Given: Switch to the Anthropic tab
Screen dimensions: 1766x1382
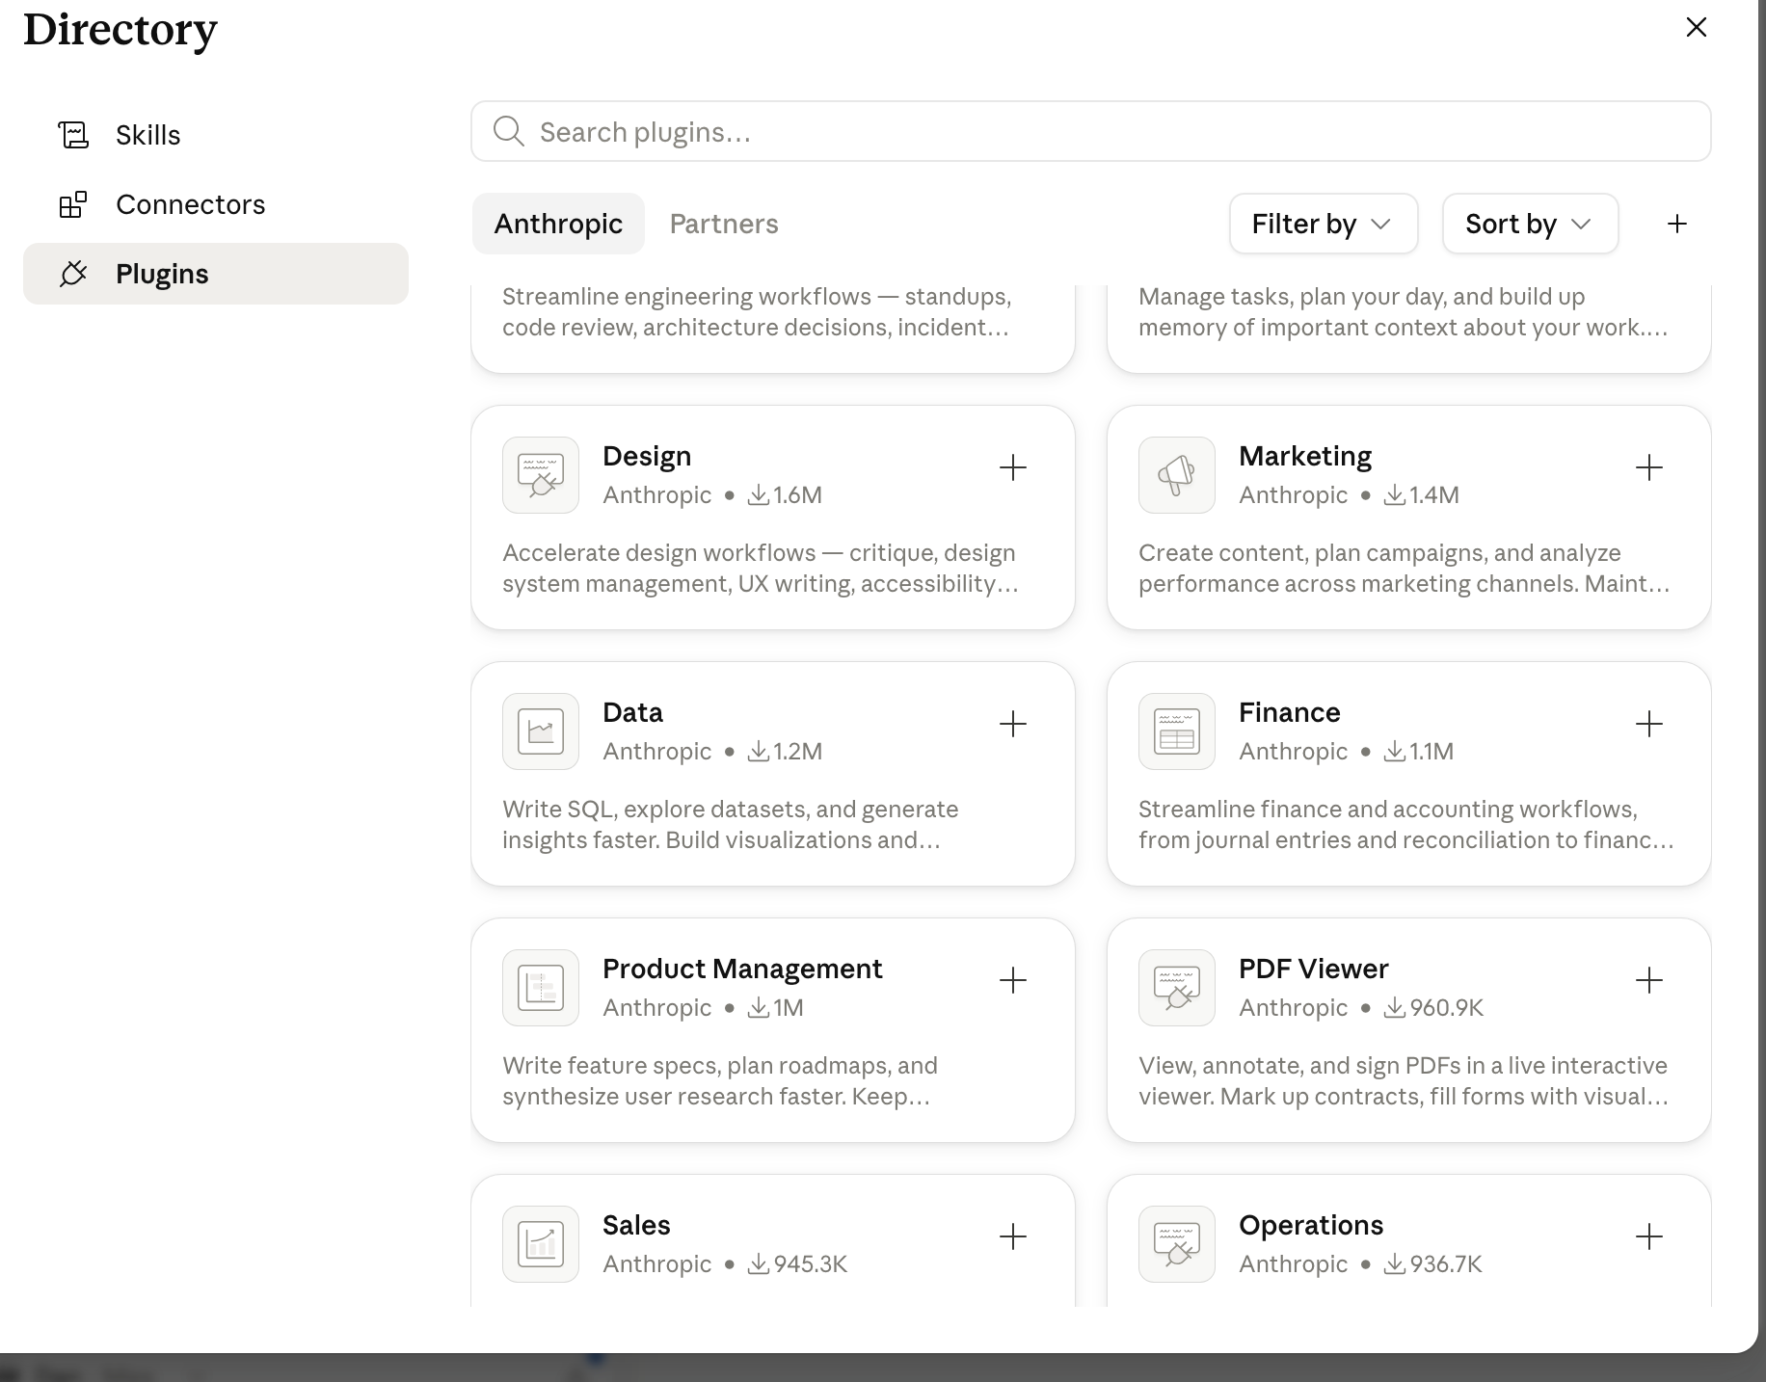Looking at the screenshot, I should click(x=558, y=224).
